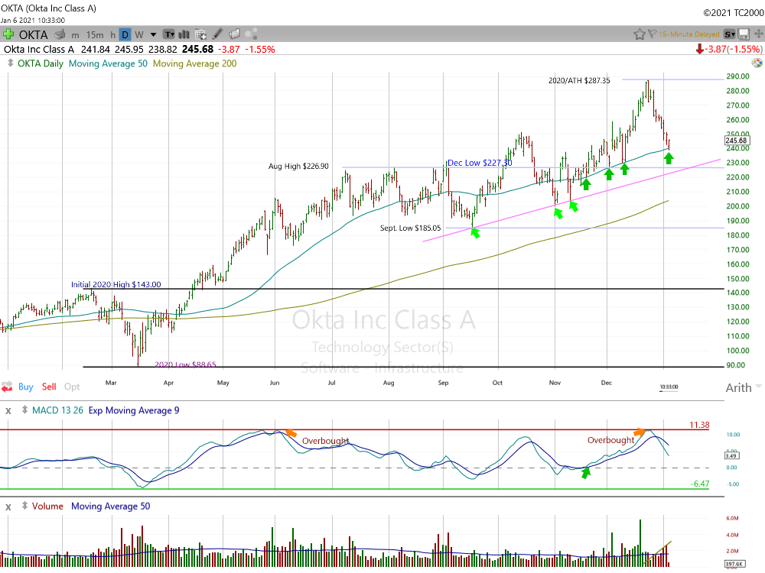Screen dimensions: 765x573
Task: Open the Arith scale dropdown
Action: 743,388
